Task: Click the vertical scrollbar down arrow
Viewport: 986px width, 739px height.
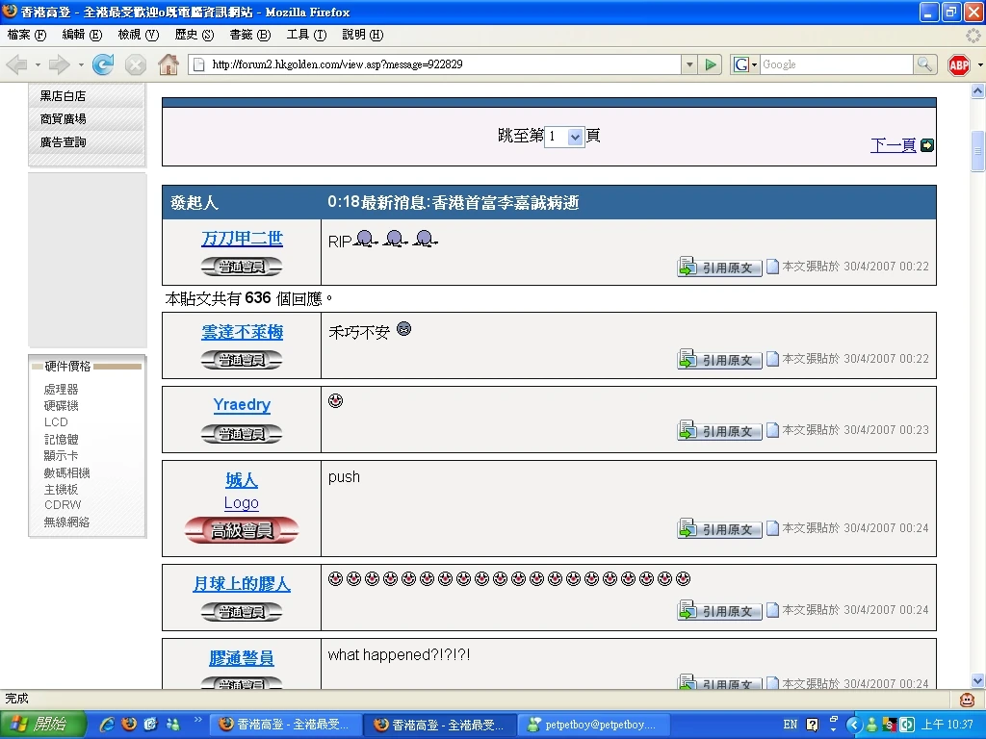Action: click(x=977, y=680)
